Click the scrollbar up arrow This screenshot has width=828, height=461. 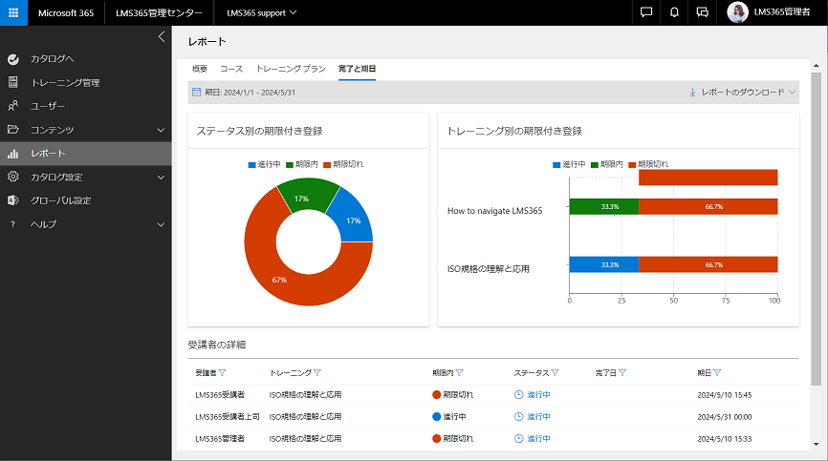pyautogui.click(x=817, y=66)
